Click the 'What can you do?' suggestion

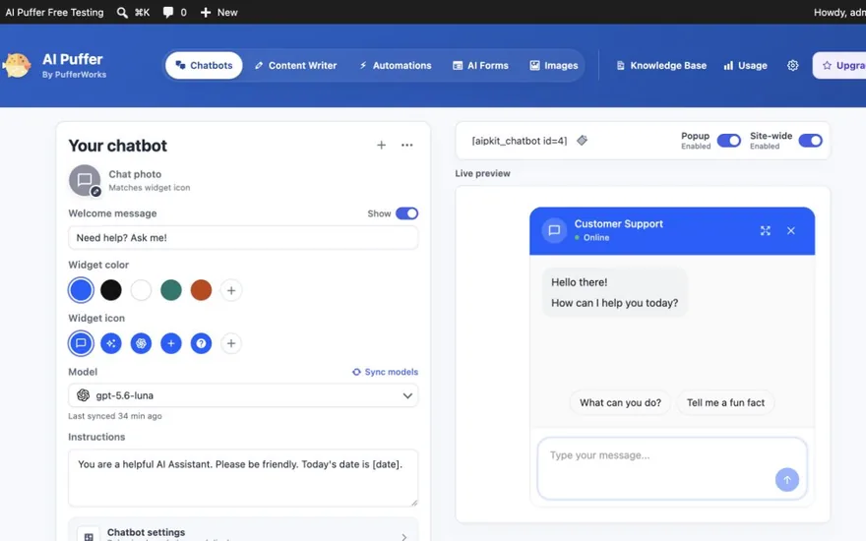point(620,402)
